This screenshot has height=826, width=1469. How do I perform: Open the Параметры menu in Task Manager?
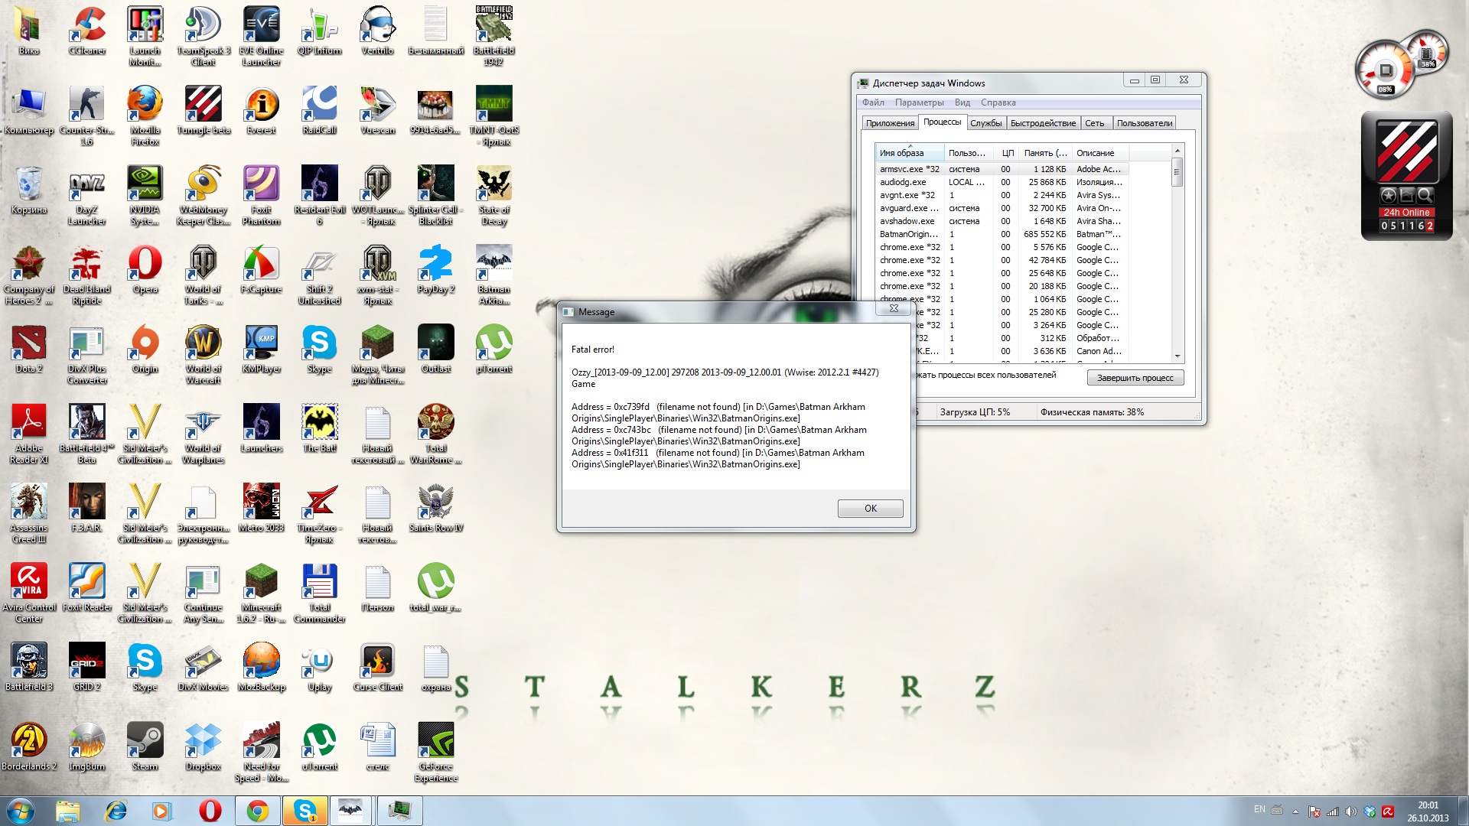[x=919, y=102]
